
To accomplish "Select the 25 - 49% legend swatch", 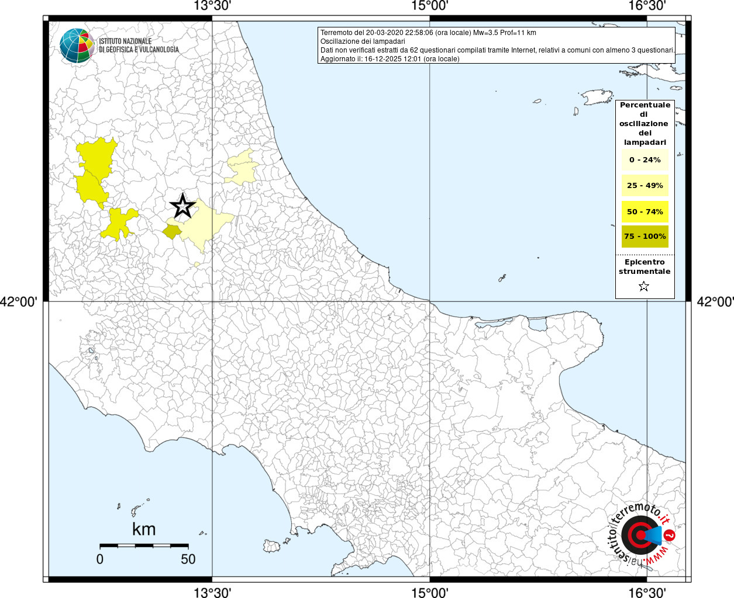I will coord(645,185).
